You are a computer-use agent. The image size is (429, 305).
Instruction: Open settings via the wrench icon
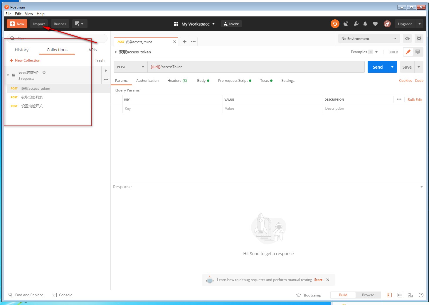click(x=356, y=24)
